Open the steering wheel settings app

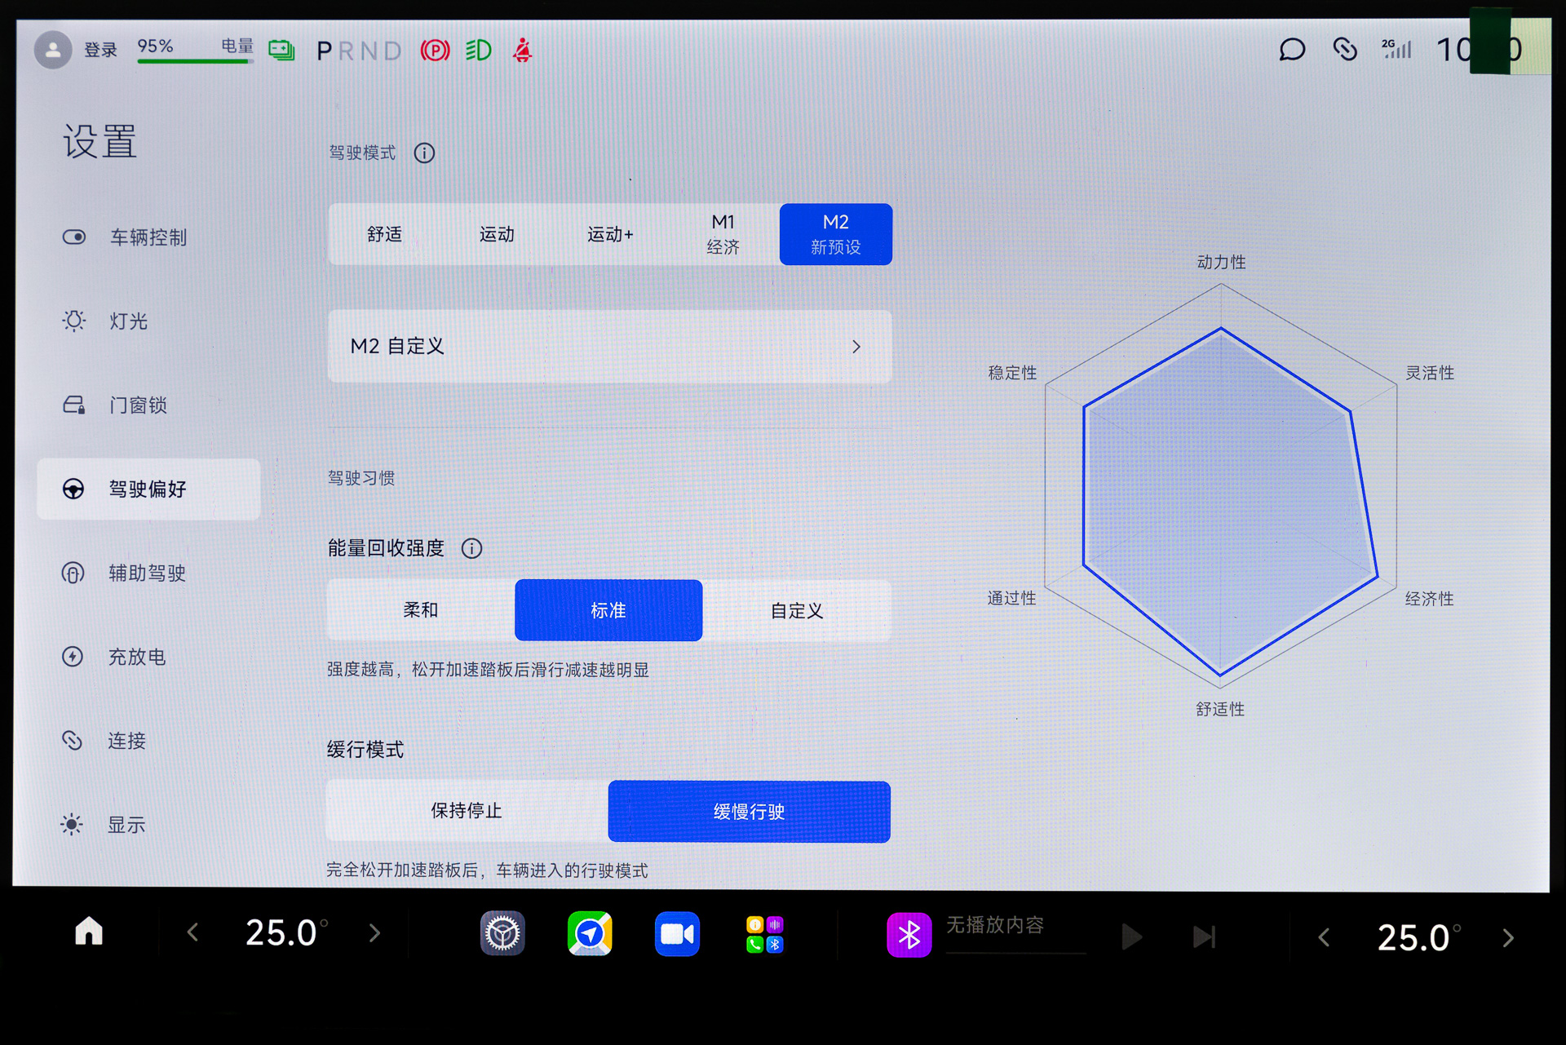click(502, 933)
